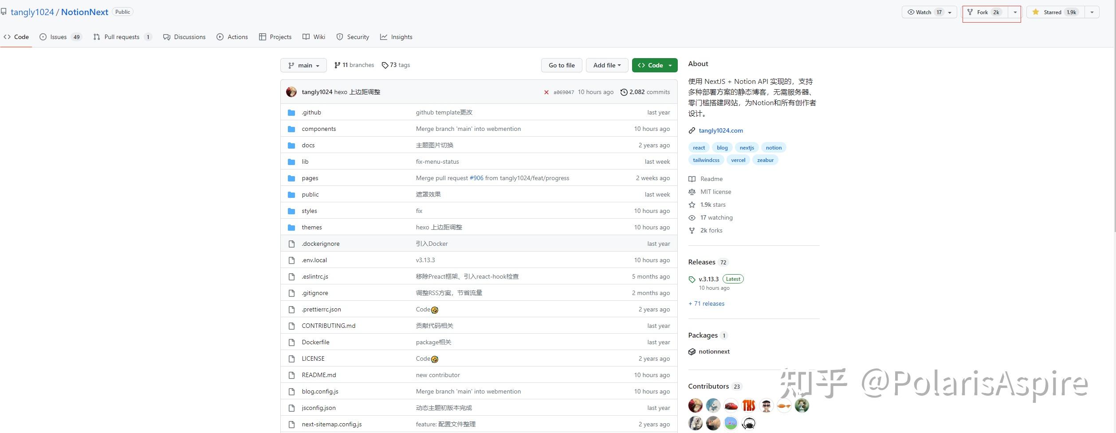Click the tailwindcss topic tag
This screenshot has height=433, width=1116.
point(706,160)
